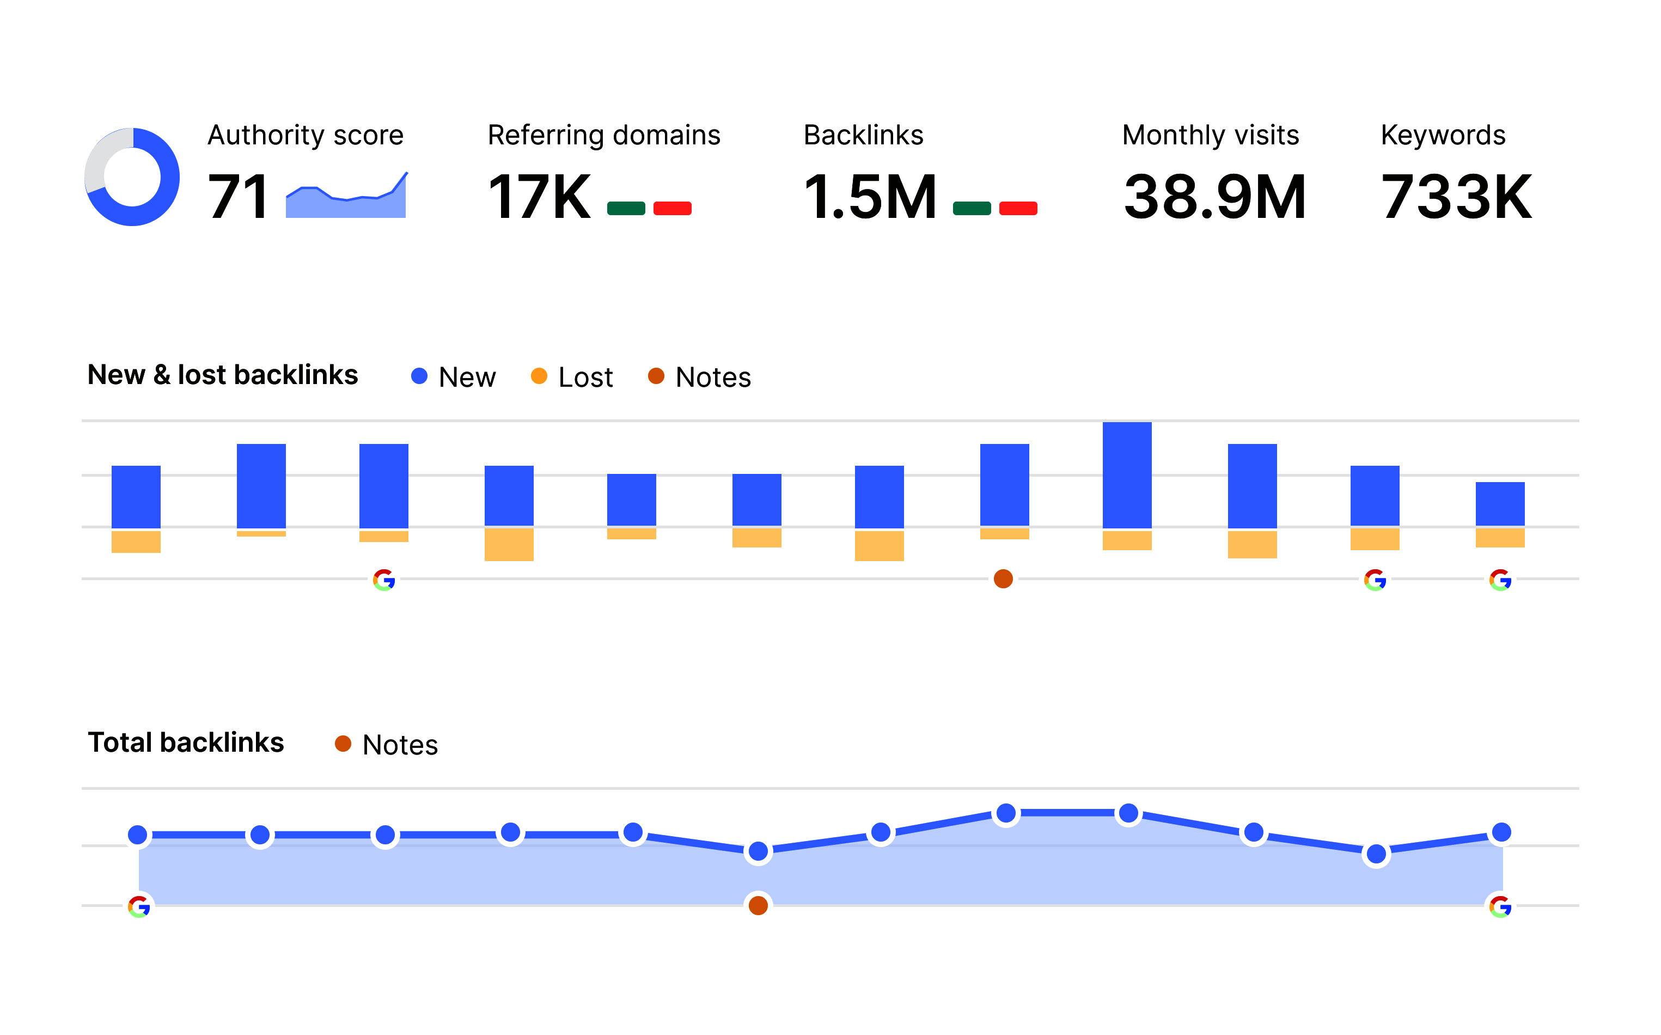Click the rightmost Google icon in Total backlinks

pos(1500,908)
